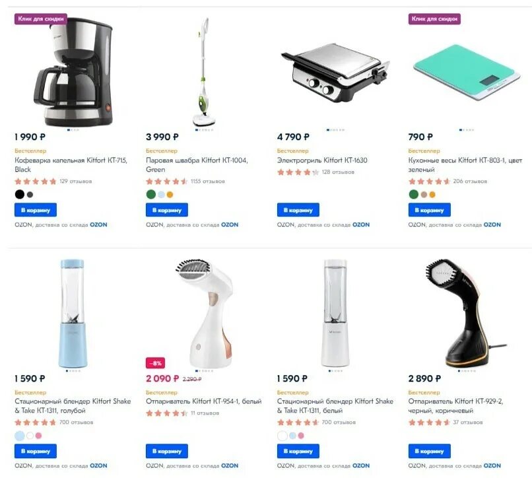View 1155 reviews for steam mop
The height and width of the screenshot is (478, 532).
tap(208, 182)
